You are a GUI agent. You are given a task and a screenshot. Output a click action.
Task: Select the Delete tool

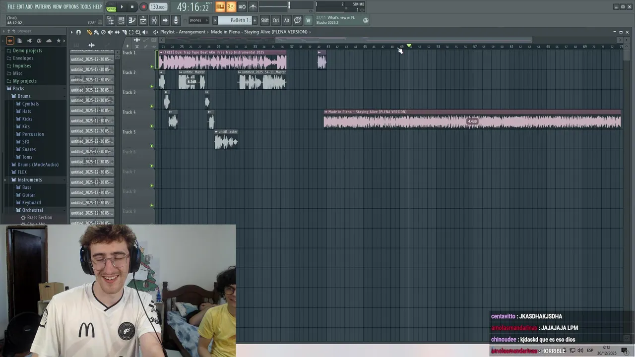pos(103,32)
